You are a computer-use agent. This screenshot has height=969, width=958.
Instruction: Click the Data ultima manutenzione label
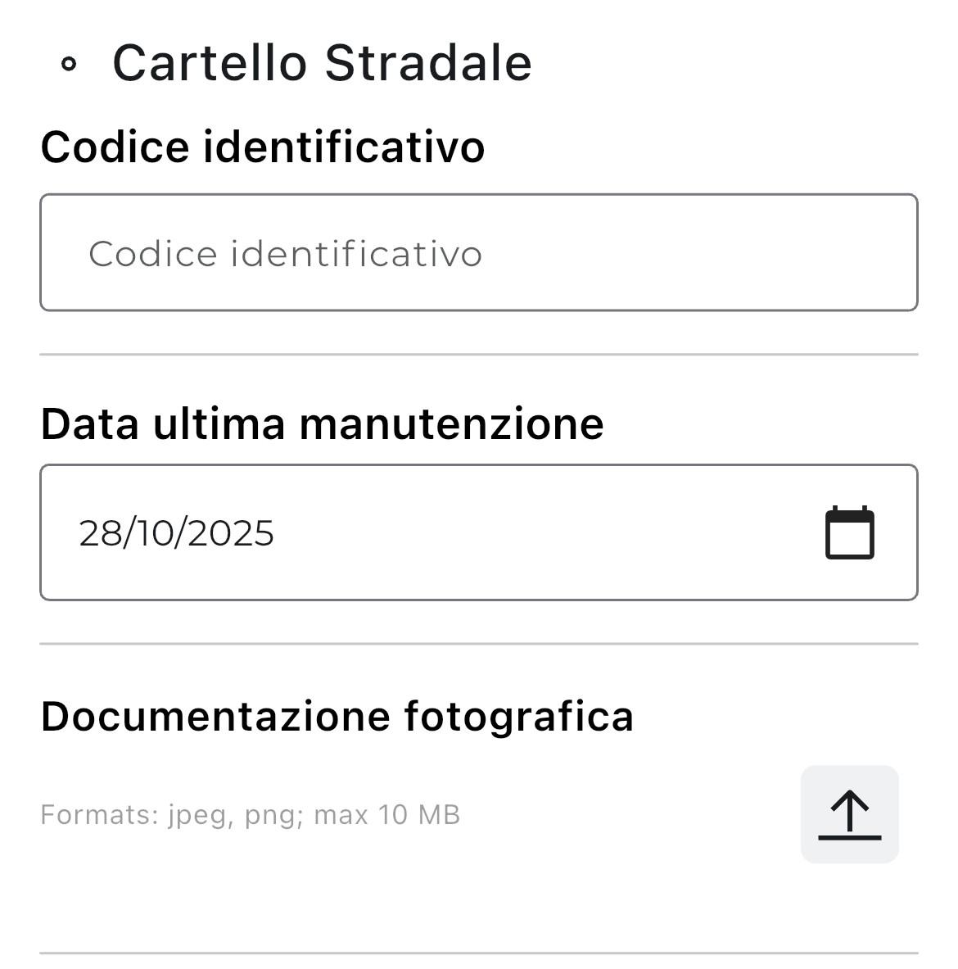pos(322,424)
